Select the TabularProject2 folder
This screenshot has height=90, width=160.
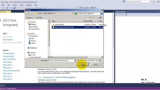click(59, 24)
